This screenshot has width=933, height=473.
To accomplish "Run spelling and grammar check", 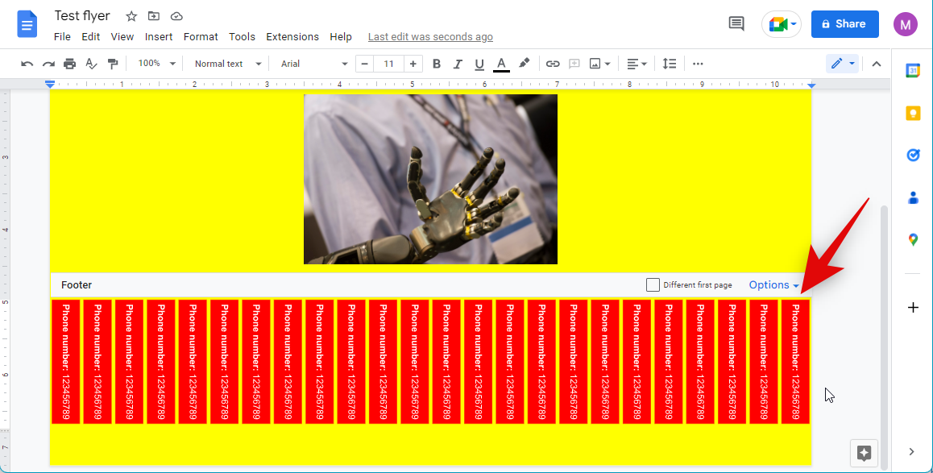I will pyautogui.click(x=91, y=64).
